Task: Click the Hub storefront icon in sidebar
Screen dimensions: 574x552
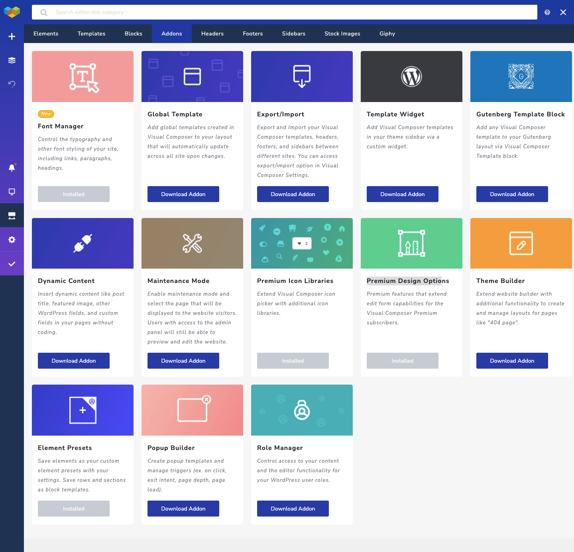Action: point(12,216)
